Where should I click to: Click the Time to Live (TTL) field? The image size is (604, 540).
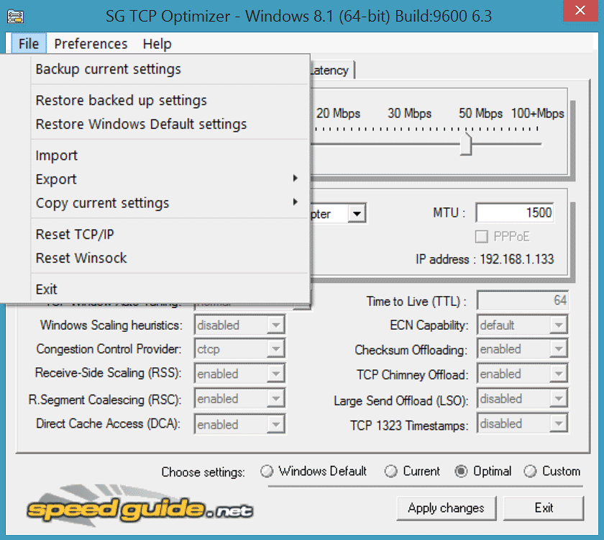click(522, 300)
